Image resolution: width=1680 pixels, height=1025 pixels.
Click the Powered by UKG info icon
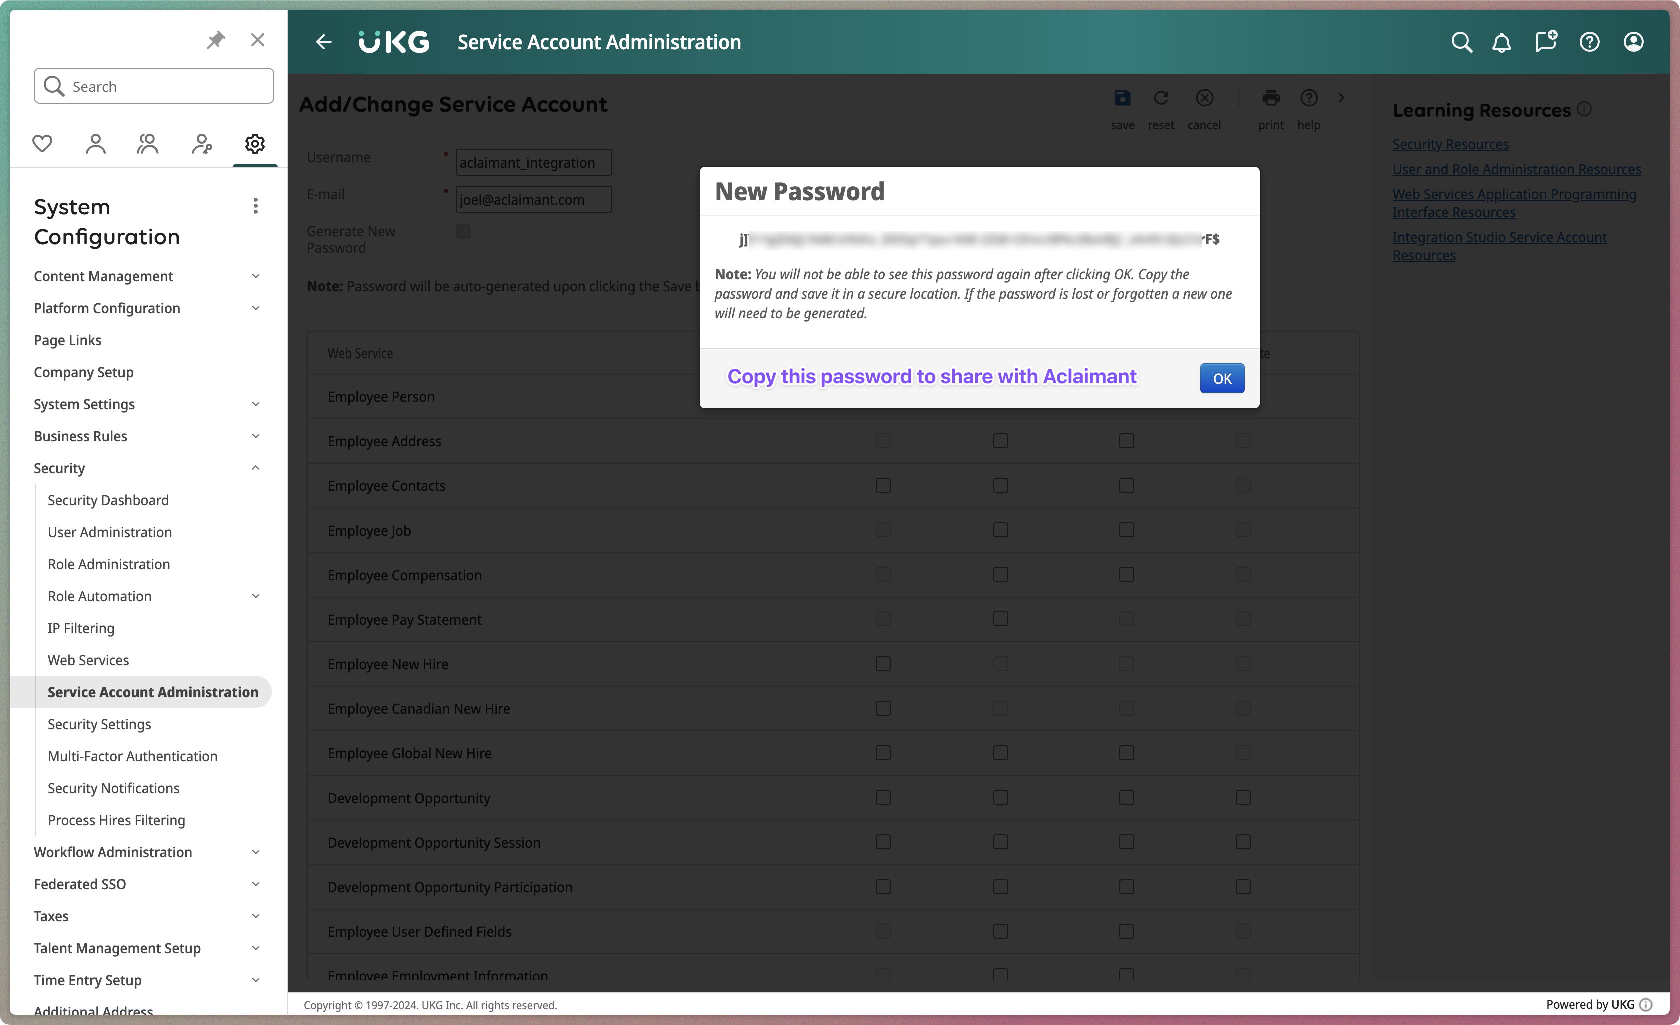coord(1646,1004)
